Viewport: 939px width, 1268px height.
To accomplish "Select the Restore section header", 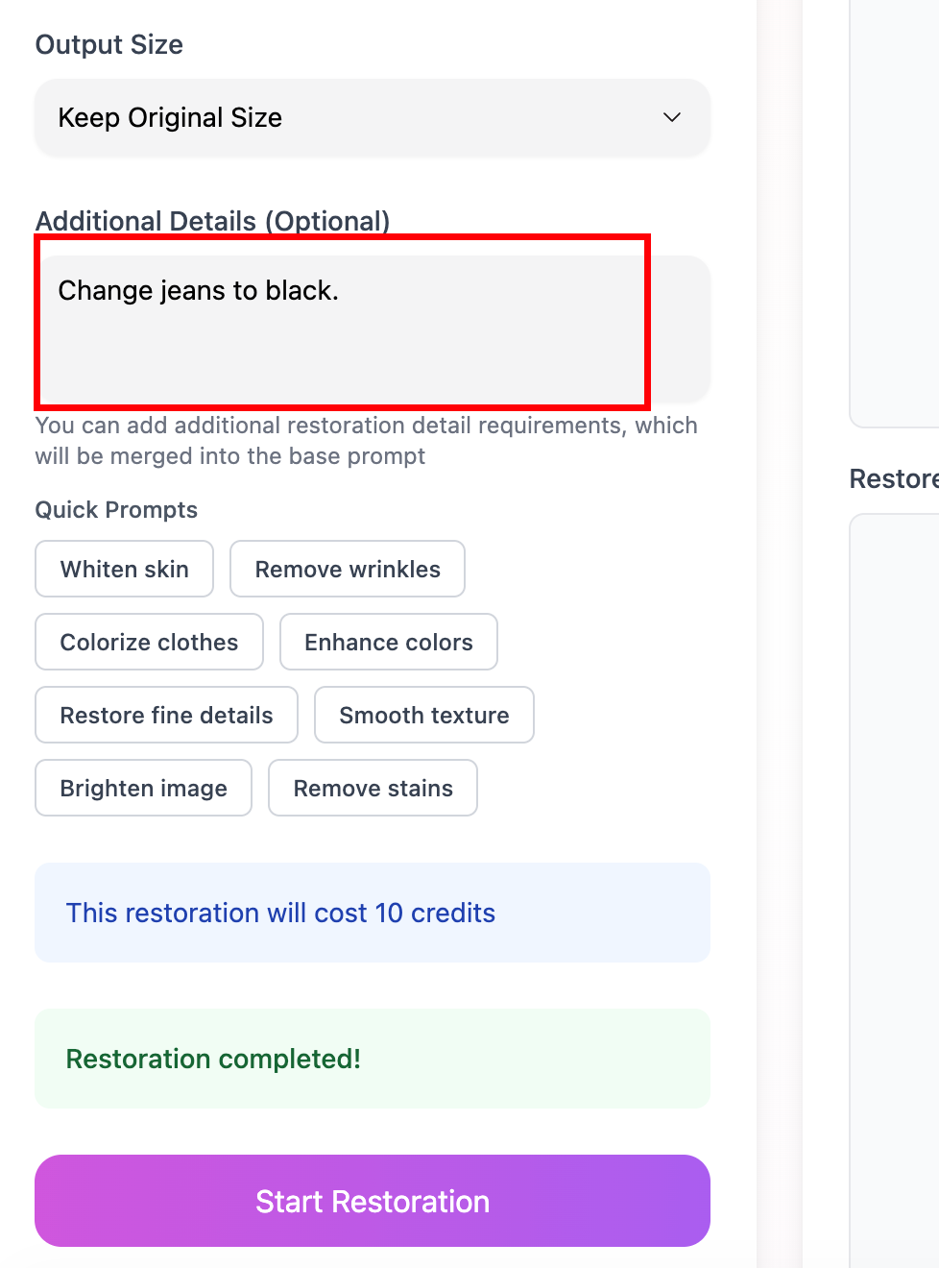I will 893,478.
